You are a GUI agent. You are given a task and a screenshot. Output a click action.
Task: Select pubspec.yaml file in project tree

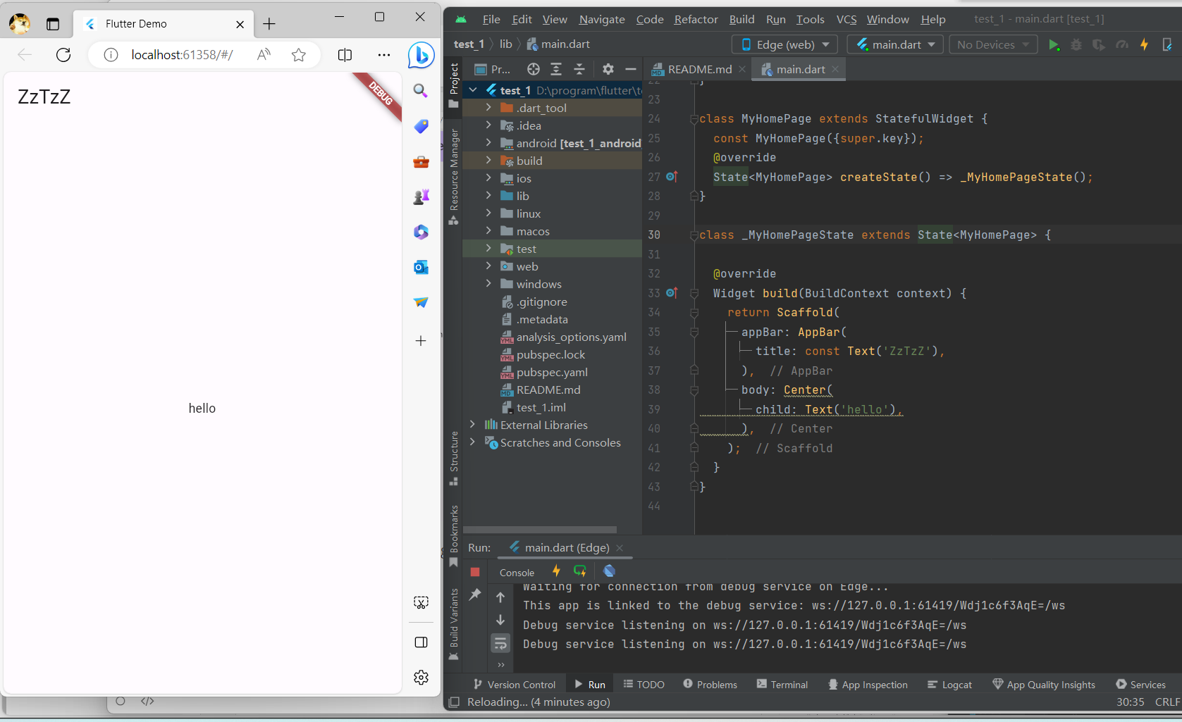click(552, 372)
